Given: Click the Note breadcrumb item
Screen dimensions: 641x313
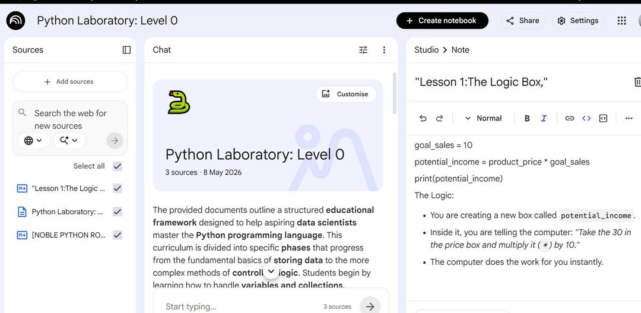Looking at the screenshot, I should pyautogui.click(x=461, y=50).
